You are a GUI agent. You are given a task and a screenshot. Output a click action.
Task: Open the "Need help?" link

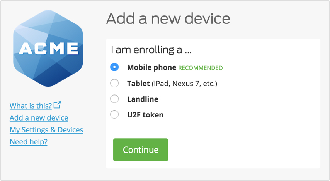[x=29, y=142]
